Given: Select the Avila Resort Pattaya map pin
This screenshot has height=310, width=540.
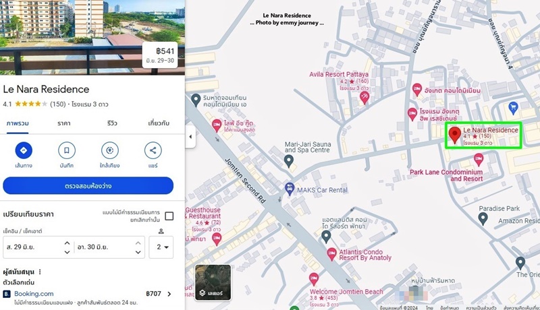Looking at the screenshot, I should pyautogui.click(x=364, y=98).
